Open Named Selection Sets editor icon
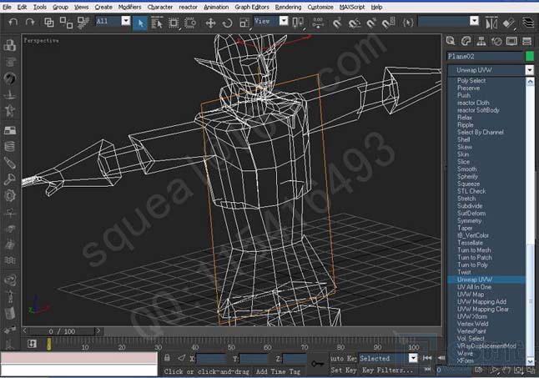 coord(408,23)
